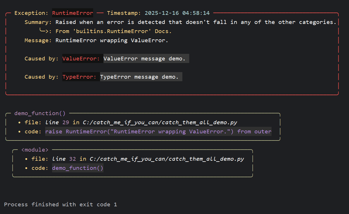Click the 'Summary:' label

pos(38,22)
